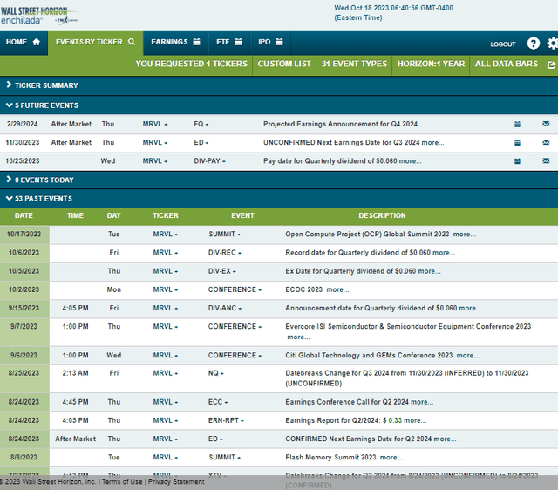Sort by the Event column header
Viewport: 558px width, 490px height.
(242, 215)
